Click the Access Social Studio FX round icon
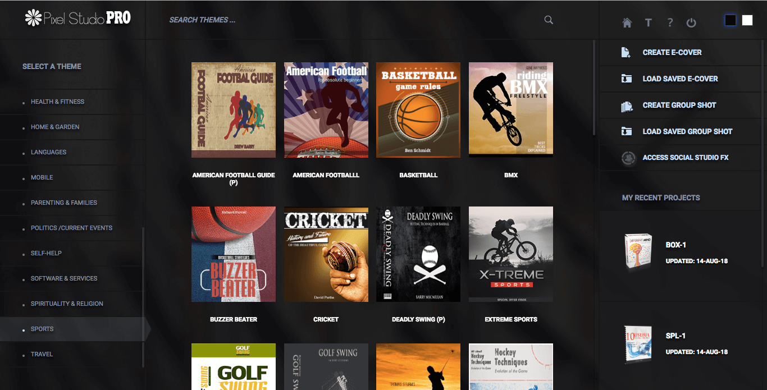Screen dimensions: 767x390 [628, 158]
